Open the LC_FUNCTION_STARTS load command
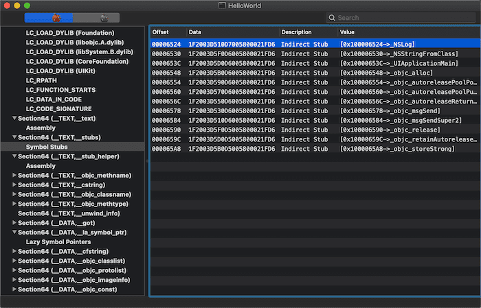Screen dimensions: 481x308 [60, 90]
